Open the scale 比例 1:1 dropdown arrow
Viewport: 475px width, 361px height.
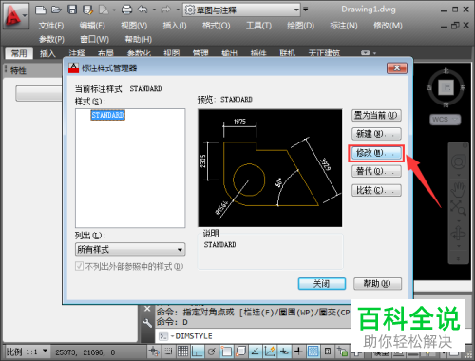45,351
